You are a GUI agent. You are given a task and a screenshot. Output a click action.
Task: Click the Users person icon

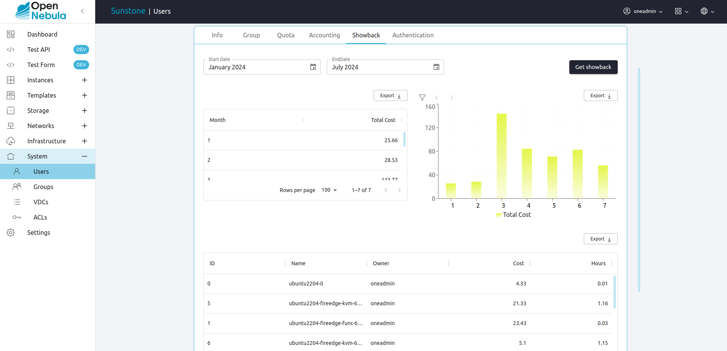tap(17, 171)
